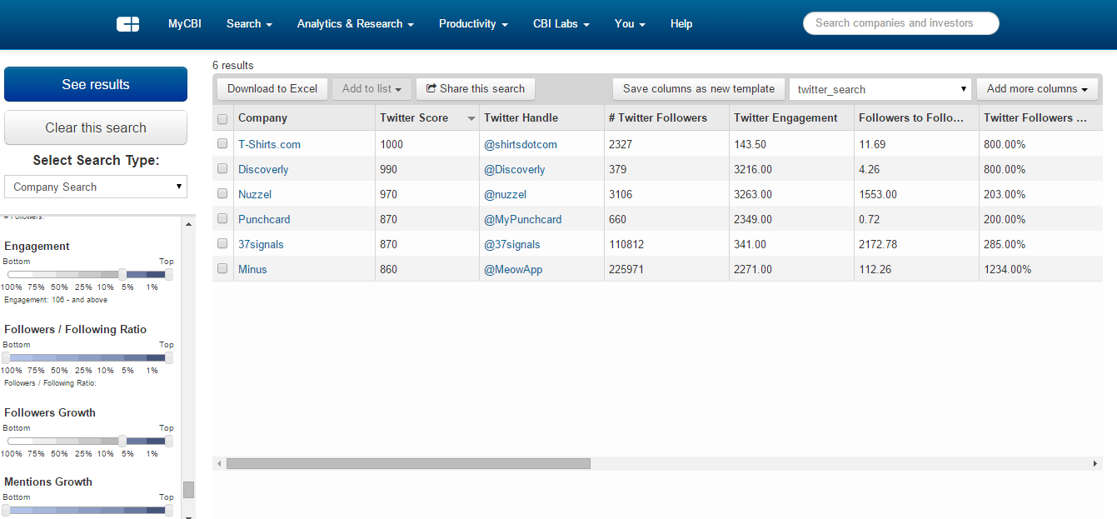
Task: Check the select-all header checkbox
Action: coord(222,118)
